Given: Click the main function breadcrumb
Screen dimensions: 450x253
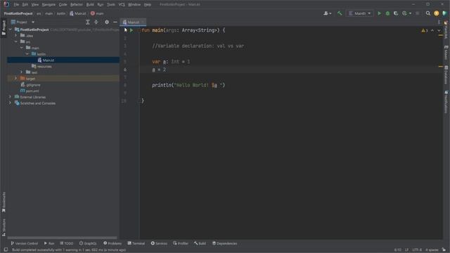Looking at the screenshot, I should 97,13.
